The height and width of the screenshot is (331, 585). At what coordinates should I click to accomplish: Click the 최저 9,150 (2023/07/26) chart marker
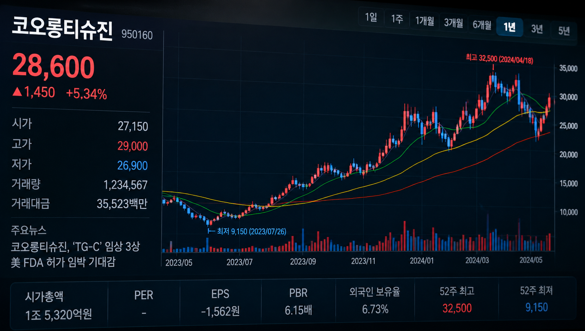pyautogui.click(x=251, y=232)
